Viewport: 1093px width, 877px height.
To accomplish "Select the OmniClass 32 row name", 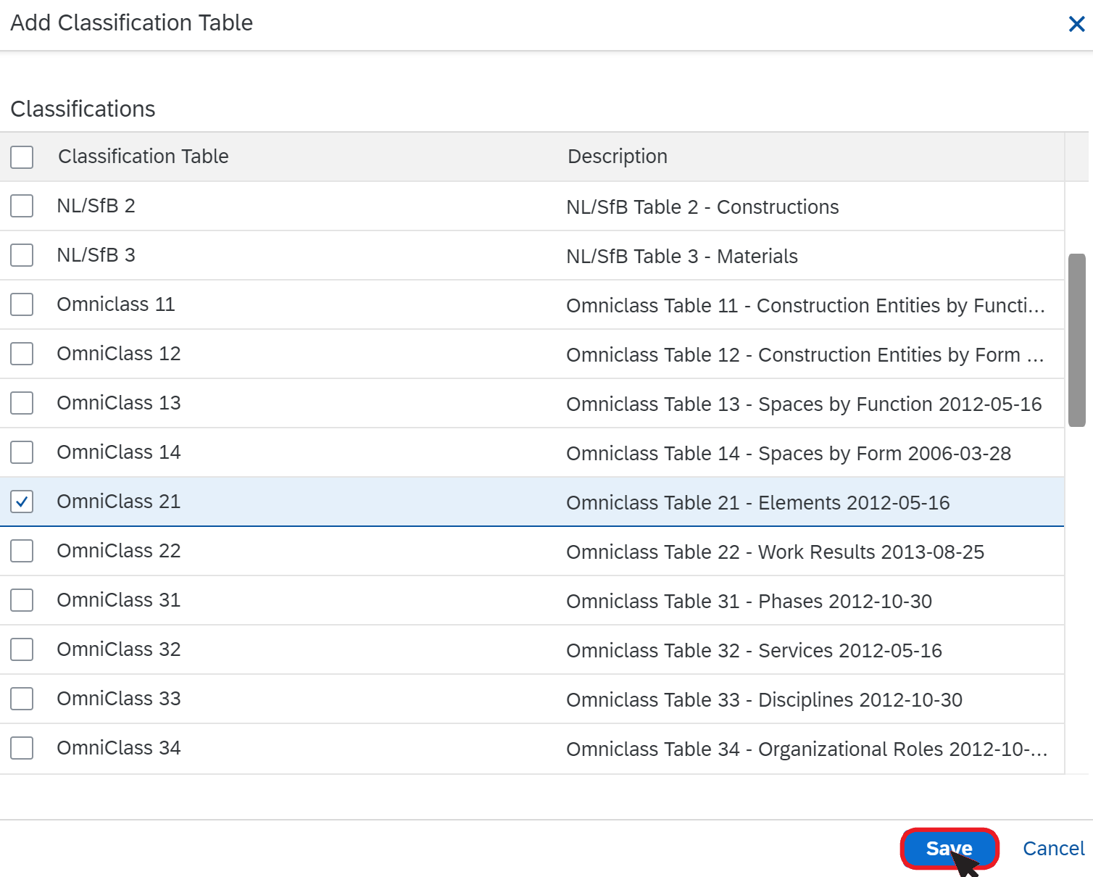I will (119, 649).
